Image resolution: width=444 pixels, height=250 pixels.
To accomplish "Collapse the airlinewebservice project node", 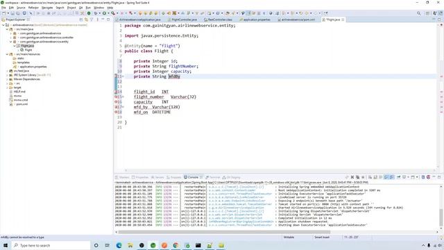I will 3,25.
